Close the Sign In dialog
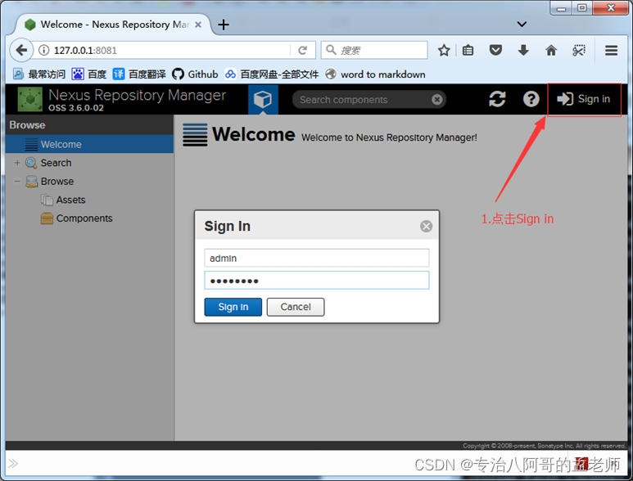 click(x=426, y=227)
